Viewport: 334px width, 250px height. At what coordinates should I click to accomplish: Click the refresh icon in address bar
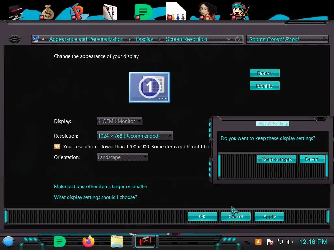point(237,39)
